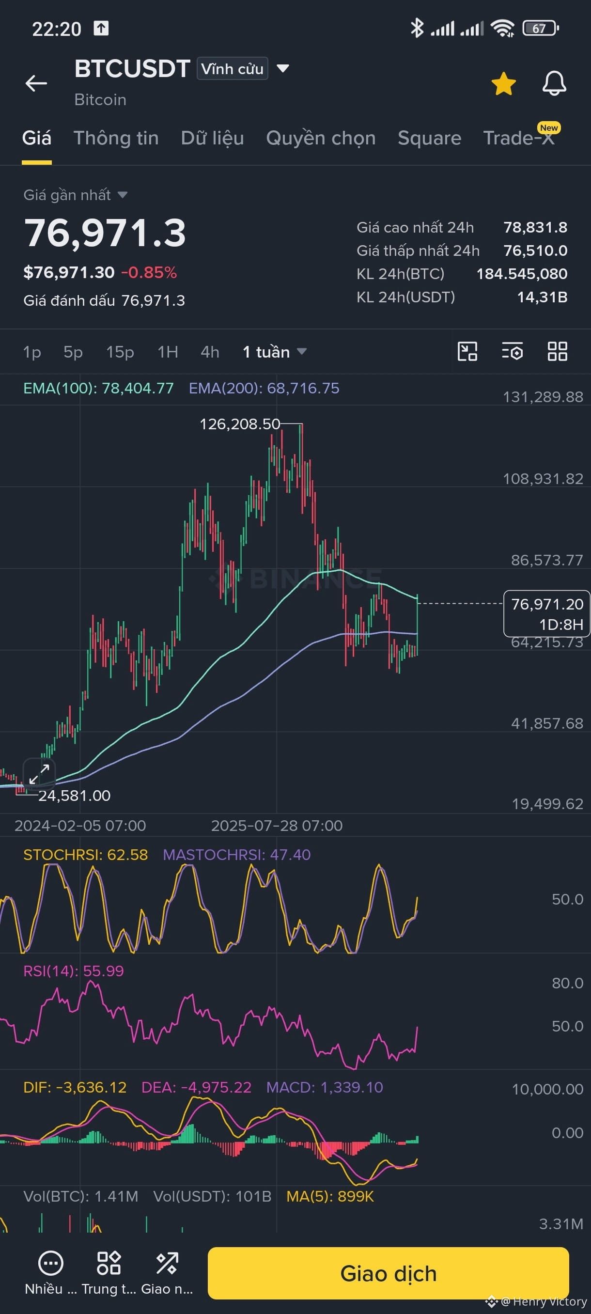Tap the DEA: -4,975.22 label
This screenshot has width=591, height=1314.
[x=196, y=1087]
